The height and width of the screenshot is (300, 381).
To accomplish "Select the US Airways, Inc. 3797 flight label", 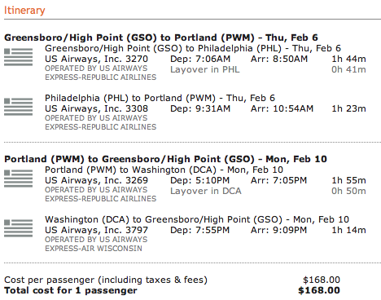I will (x=96, y=230).
